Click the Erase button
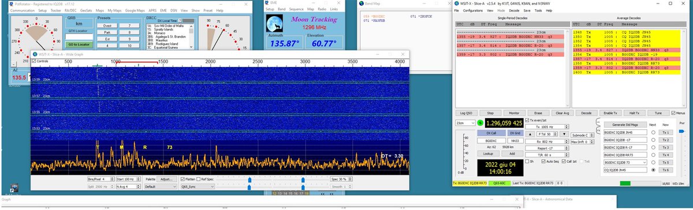This screenshot has width=693, height=210. point(539,113)
